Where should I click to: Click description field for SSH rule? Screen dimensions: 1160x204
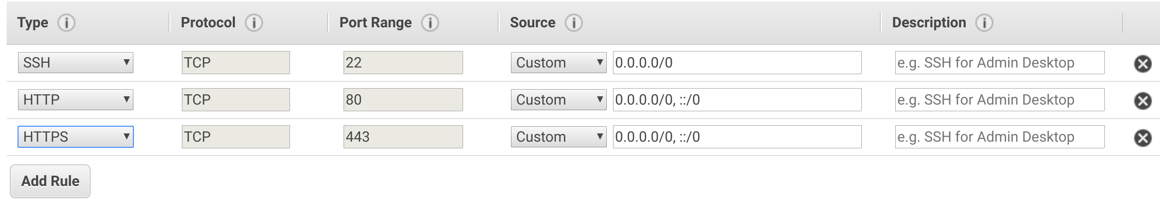tap(1000, 62)
